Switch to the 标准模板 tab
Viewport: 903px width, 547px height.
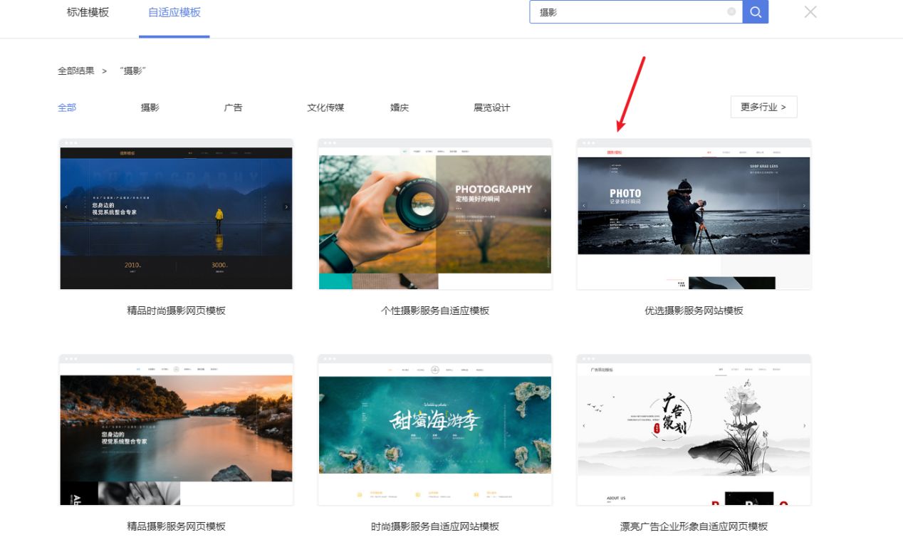click(87, 12)
